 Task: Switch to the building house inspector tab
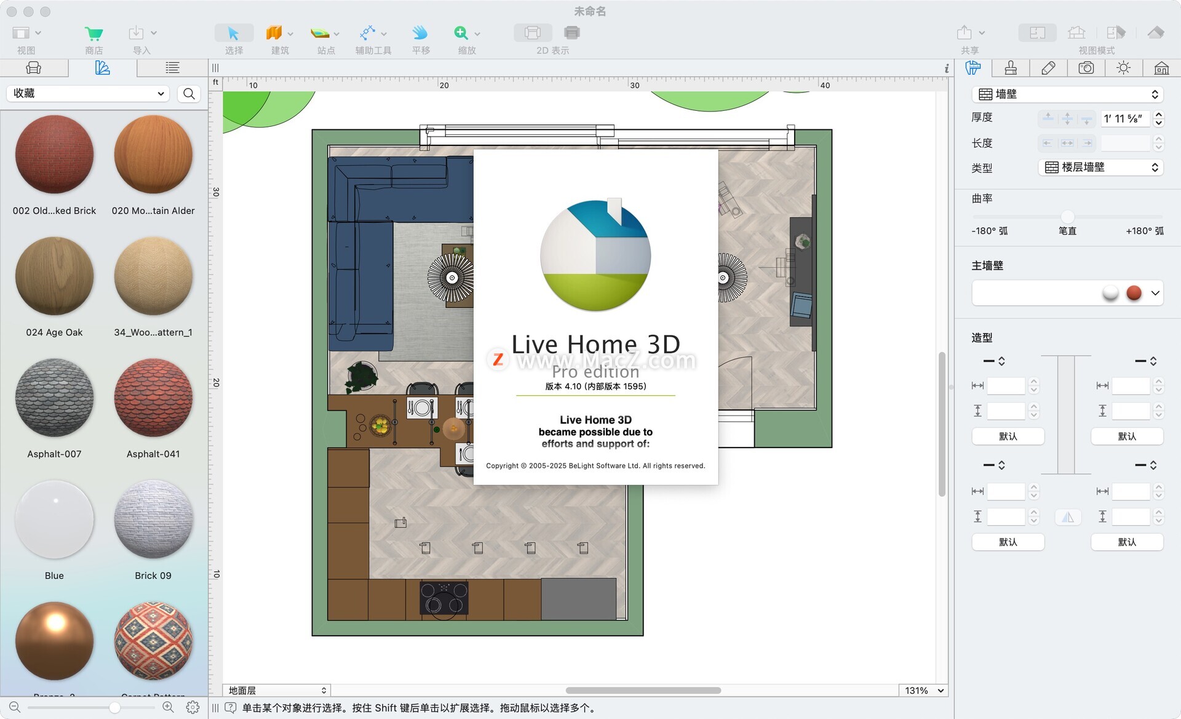1161,68
